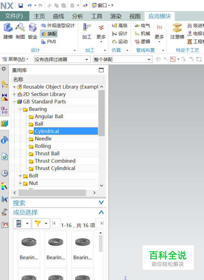Click the Resource Bar settings gear icon
The image size is (204, 280).
(x=4, y=69)
